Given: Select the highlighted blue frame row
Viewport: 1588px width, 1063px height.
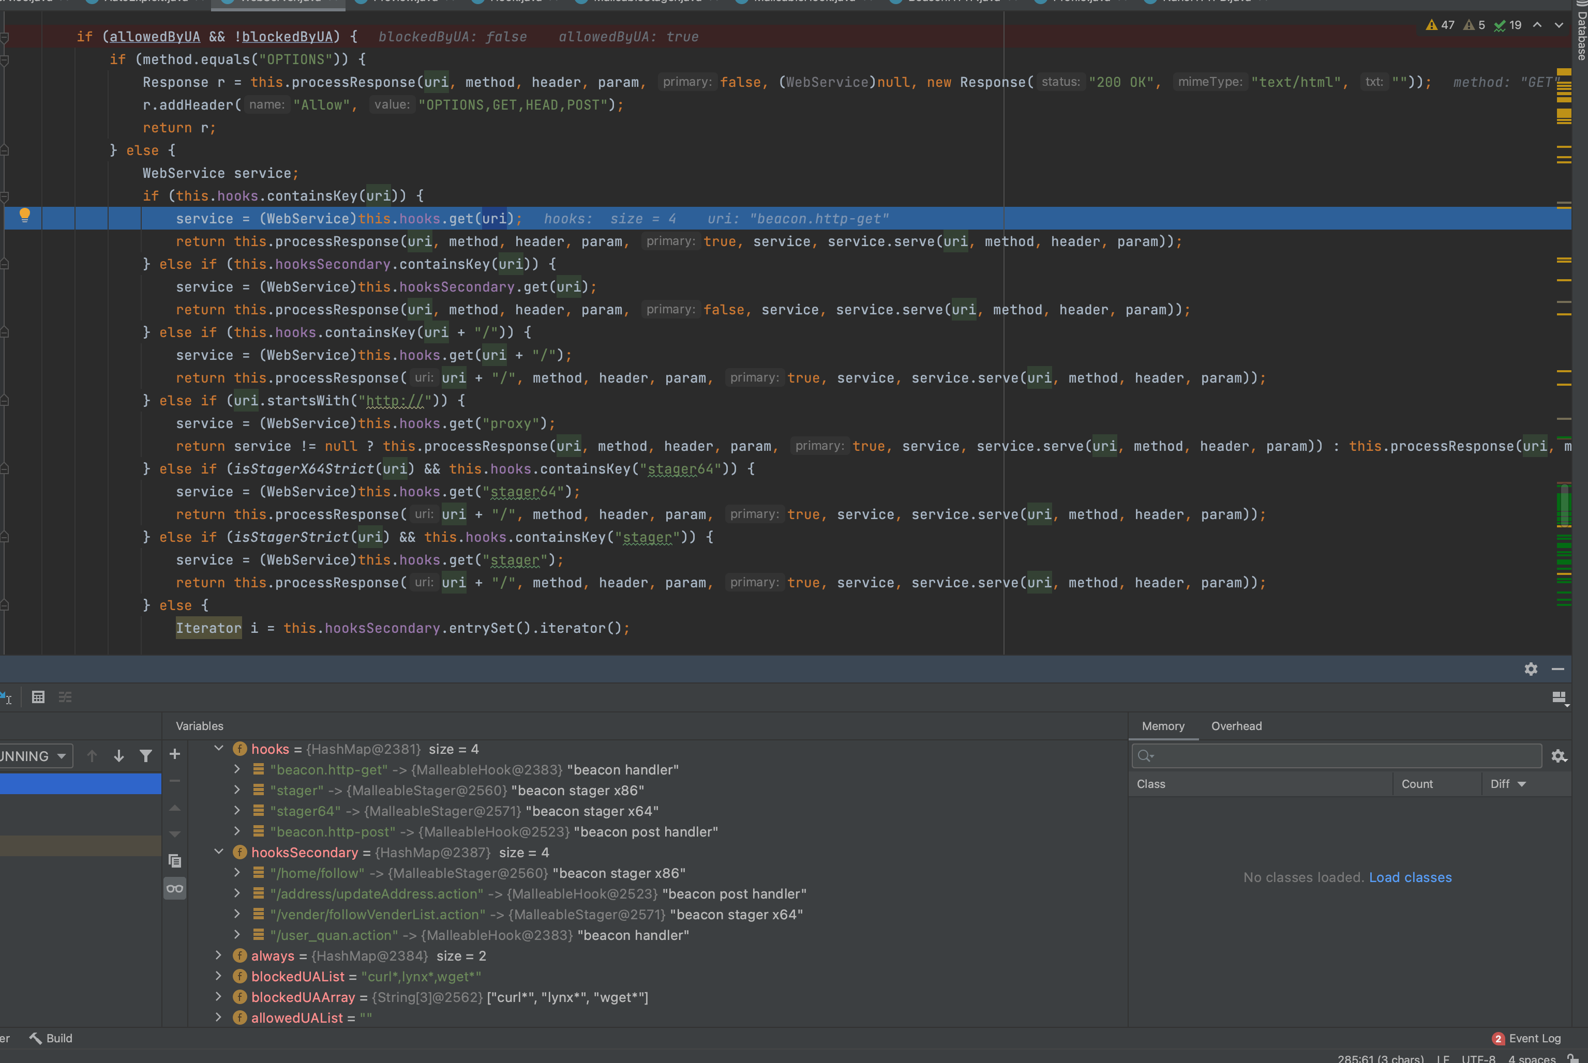Looking at the screenshot, I should (x=80, y=784).
